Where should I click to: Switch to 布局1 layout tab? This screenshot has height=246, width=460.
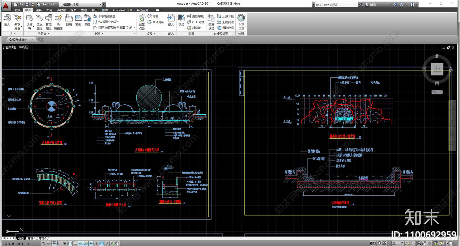tap(31, 238)
